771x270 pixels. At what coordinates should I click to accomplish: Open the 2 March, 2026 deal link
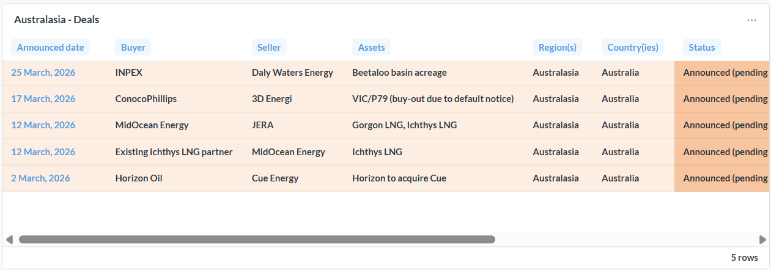coord(40,178)
